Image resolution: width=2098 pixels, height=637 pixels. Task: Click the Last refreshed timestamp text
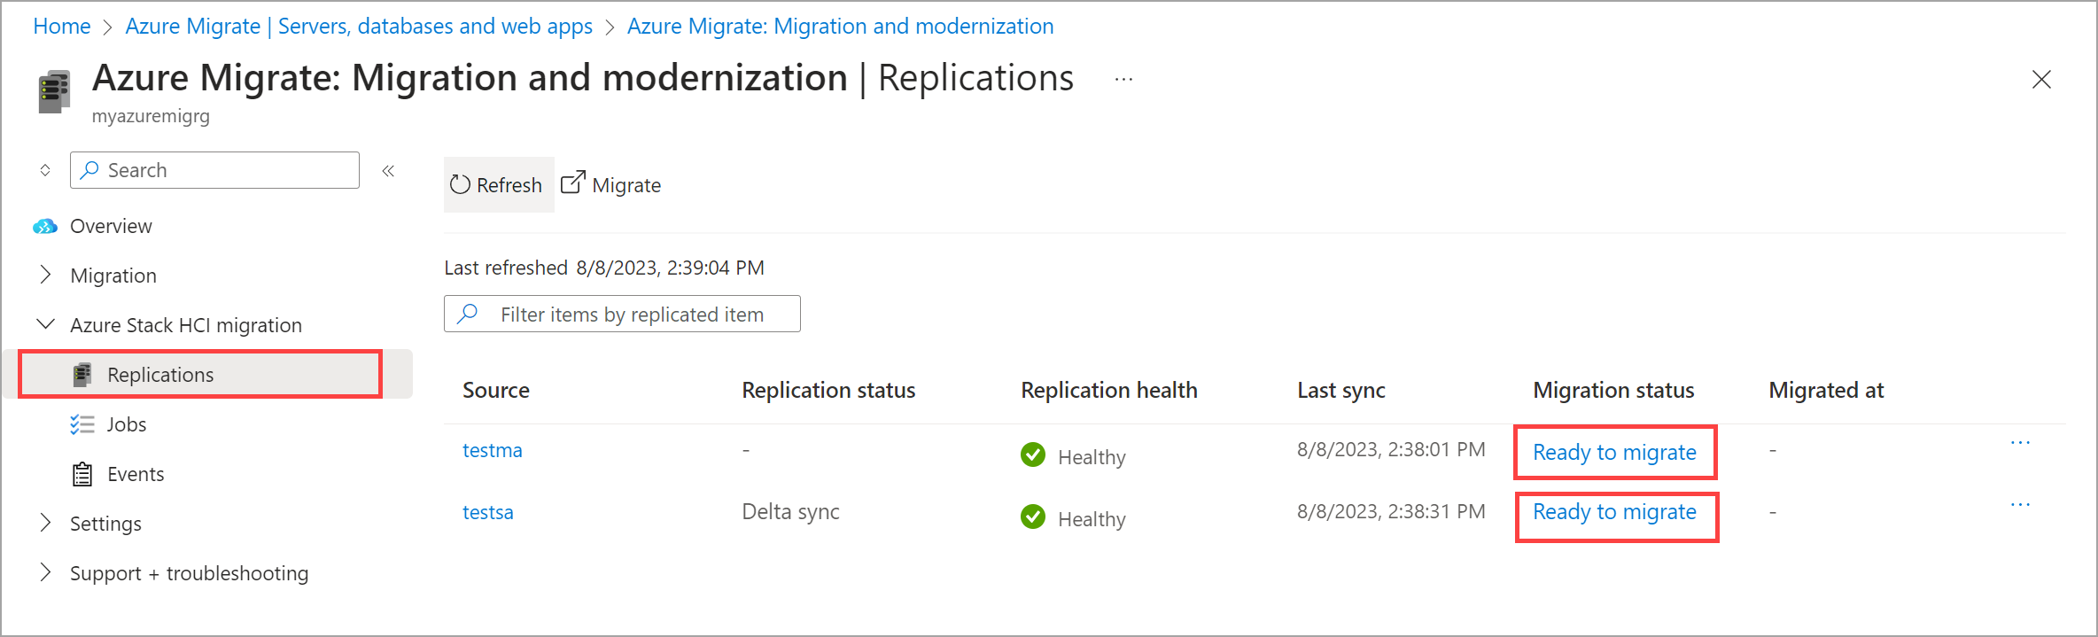(x=603, y=268)
